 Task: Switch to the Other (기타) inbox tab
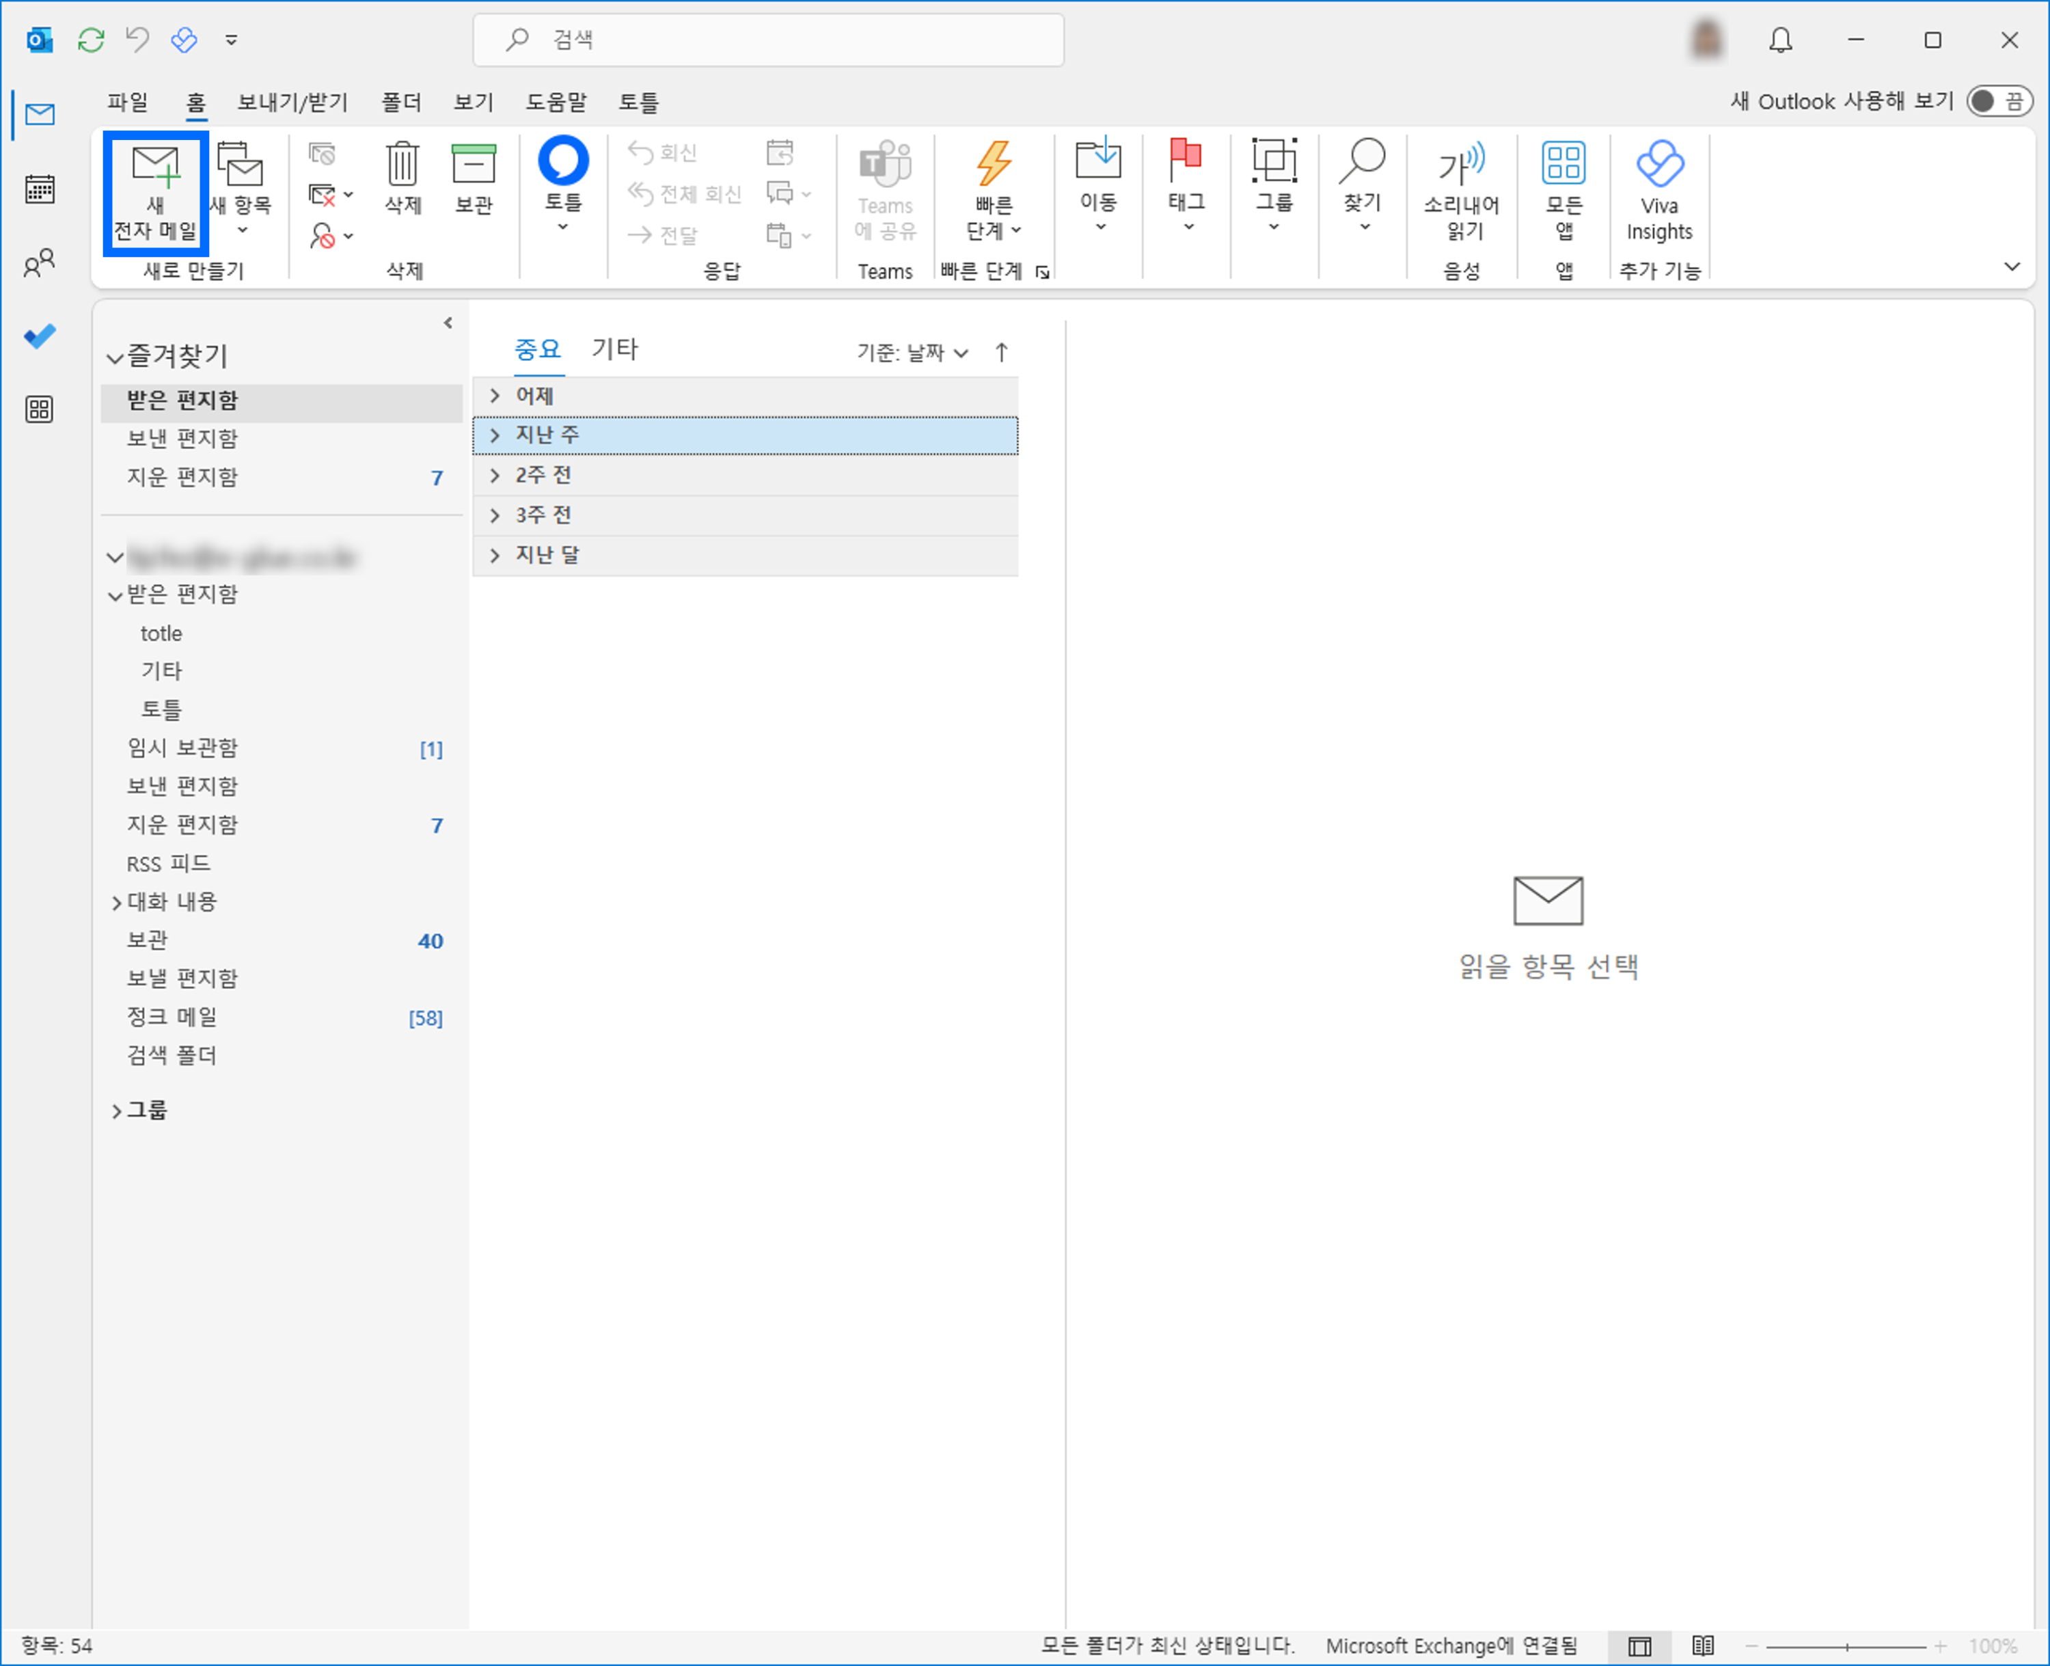coord(614,349)
